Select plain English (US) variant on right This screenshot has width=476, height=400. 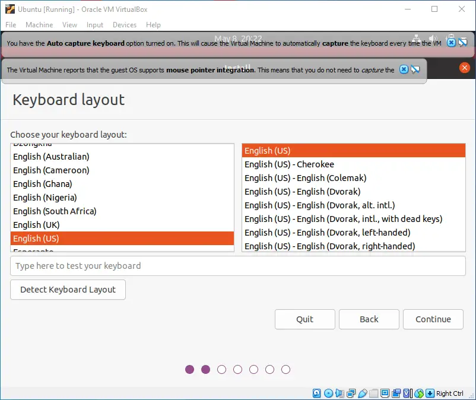point(354,151)
